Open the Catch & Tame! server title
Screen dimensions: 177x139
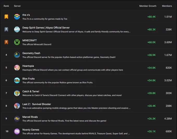click(31, 92)
